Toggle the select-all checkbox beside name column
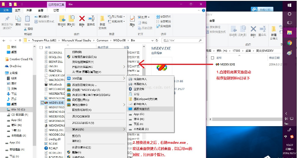The image size is (298, 158). click(41, 47)
